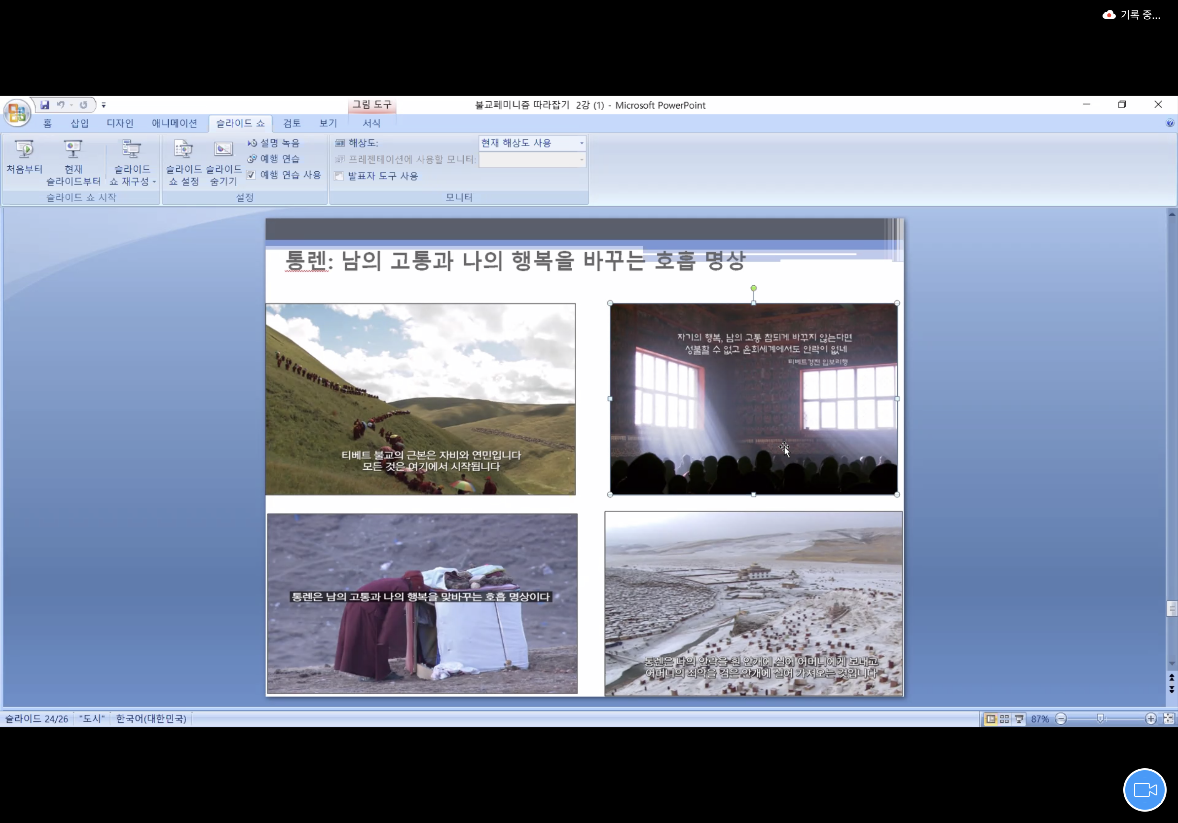Open the custom slide show menu (슬라이드 쇼 재구성)
The width and height of the screenshot is (1178, 823).
pyautogui.click(x=132, y=163)
